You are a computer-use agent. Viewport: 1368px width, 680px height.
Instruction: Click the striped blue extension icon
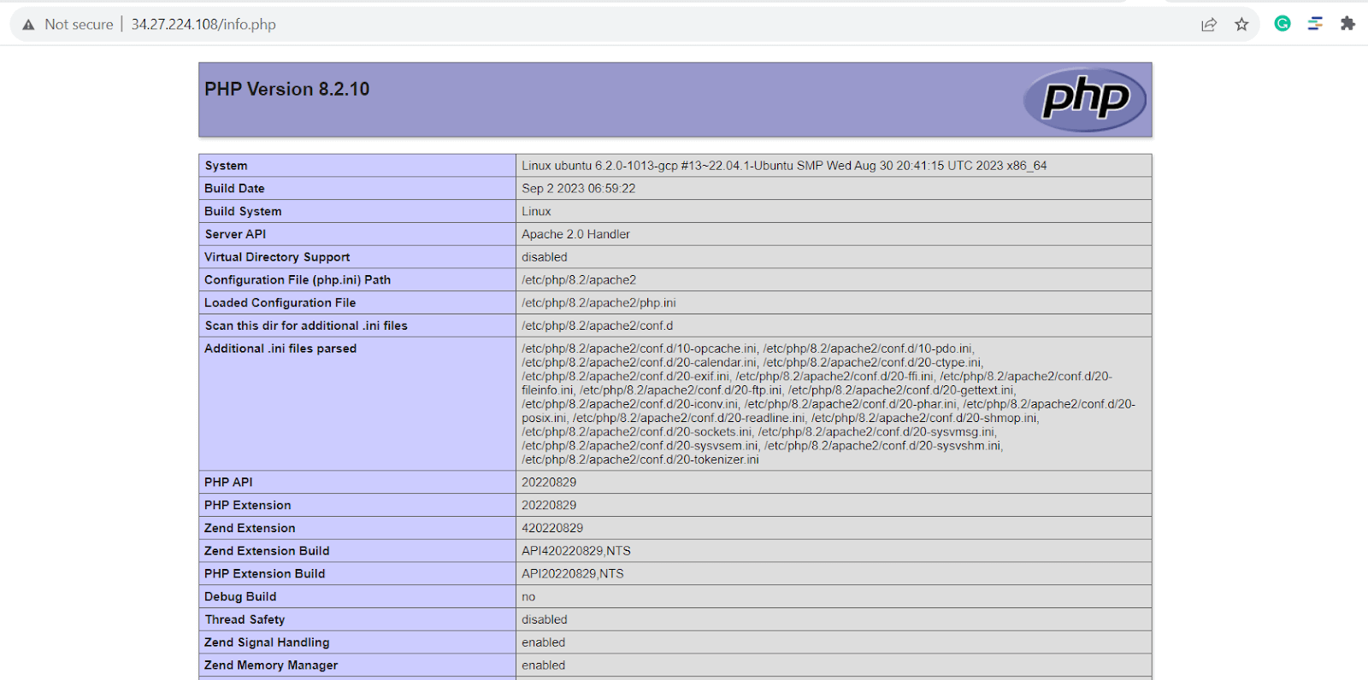pos(1315,24)
